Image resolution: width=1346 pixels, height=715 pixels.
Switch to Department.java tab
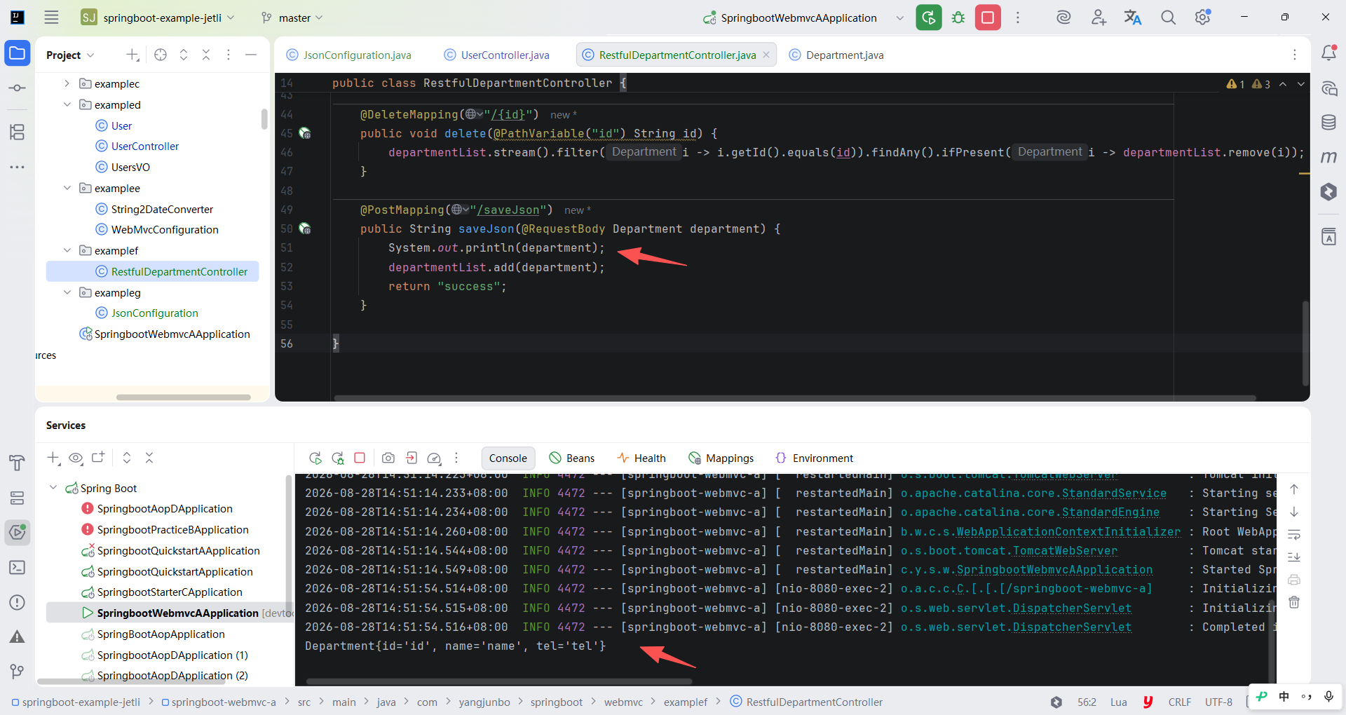pos(836,55)
